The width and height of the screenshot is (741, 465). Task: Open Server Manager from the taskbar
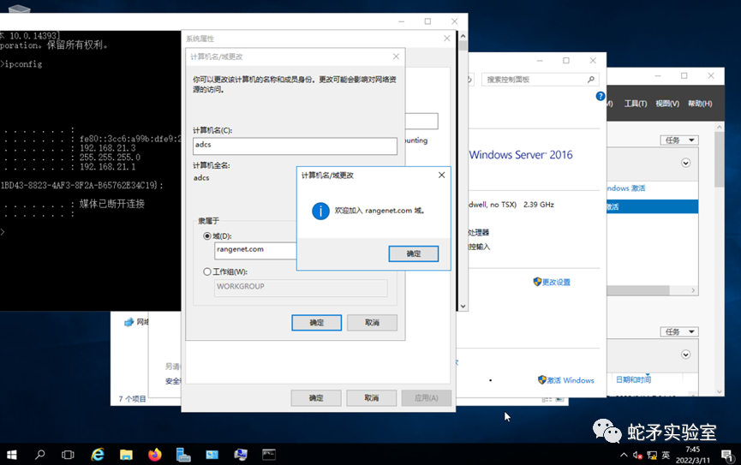pyautogui.click(x=182, y=455)
